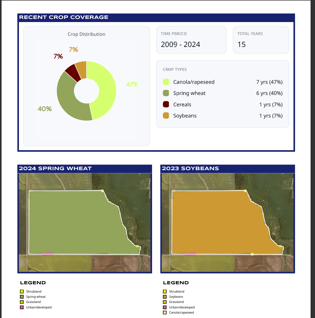
Task: Click the Spring wheat swatch in Crop Types
Action: (166, 93)
